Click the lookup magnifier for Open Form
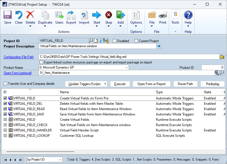Image resolution: width=227 pixels, height=164 pixels. coord(222,73)
